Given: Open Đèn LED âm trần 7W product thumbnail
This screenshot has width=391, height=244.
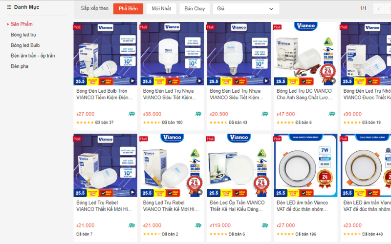Looking at the screenshot, I should 305,165.
